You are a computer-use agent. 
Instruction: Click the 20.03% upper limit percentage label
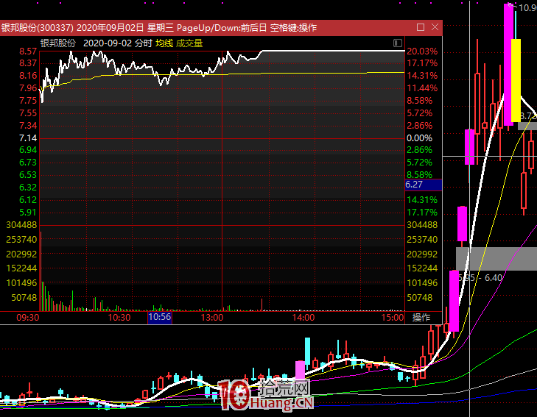422,51
